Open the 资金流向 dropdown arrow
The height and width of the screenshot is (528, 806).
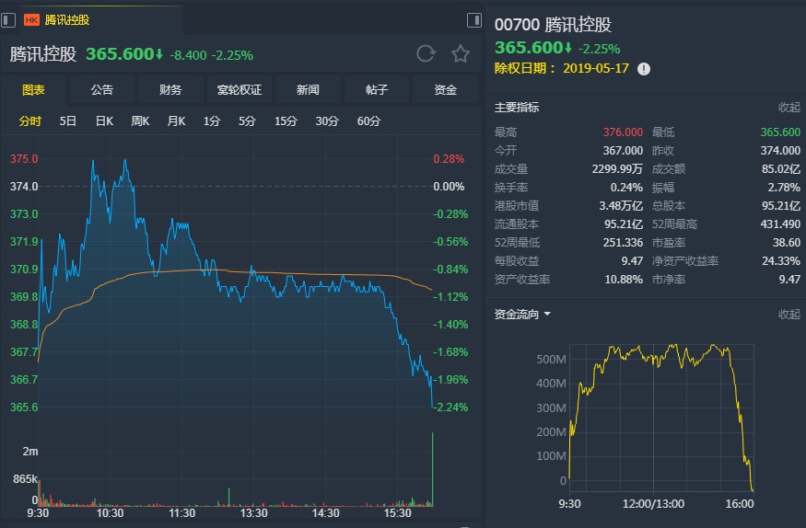coord(547,314)
